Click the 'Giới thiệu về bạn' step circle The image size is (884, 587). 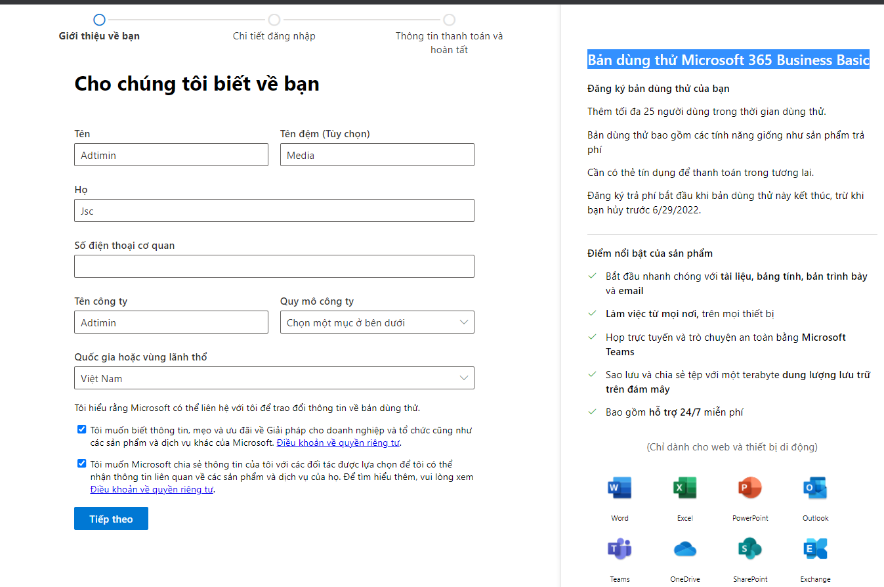point(99,20)
